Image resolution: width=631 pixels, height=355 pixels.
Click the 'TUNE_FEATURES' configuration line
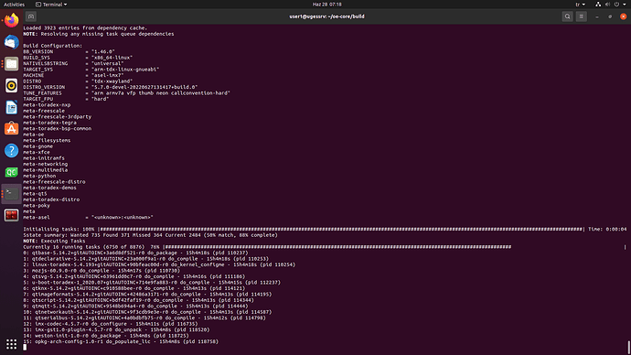126,93
